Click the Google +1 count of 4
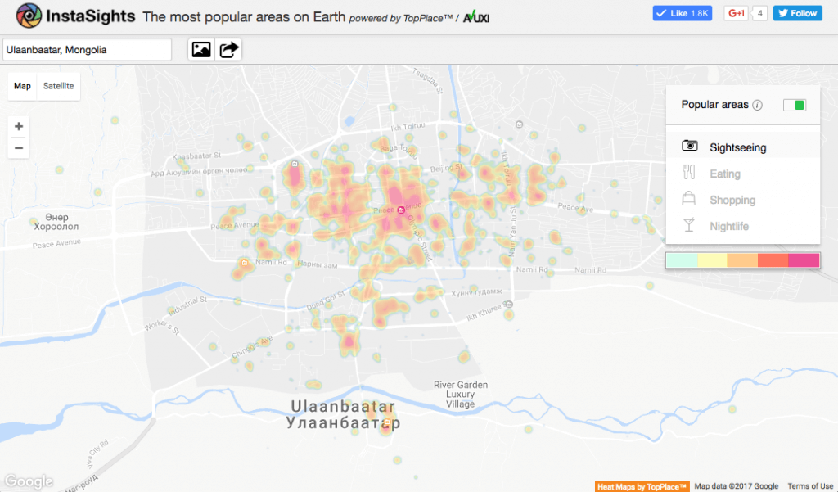838x492 pixels. click(759, 13)
